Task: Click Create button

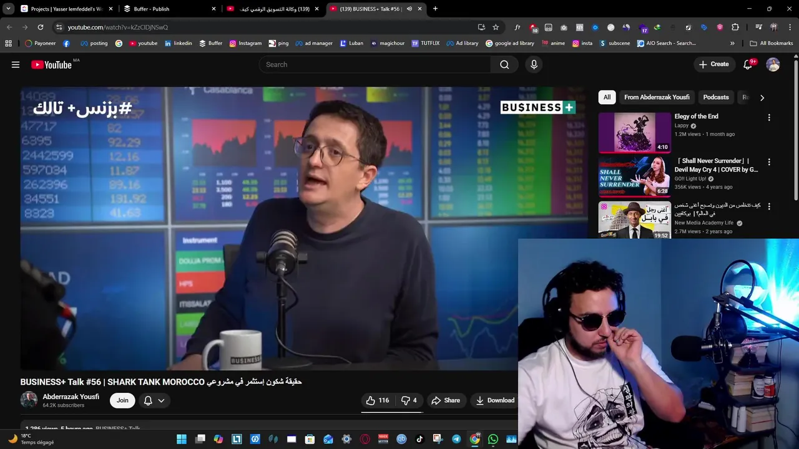Action: tap(713, 64)
